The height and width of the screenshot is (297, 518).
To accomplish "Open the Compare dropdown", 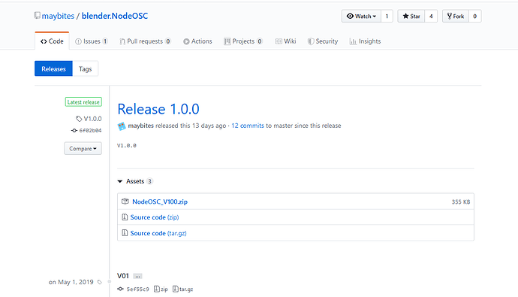I will [x=83, y=149].
